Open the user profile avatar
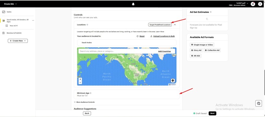Image resolution: width=265 pixels, height=117 pixels. pos(260,4)
